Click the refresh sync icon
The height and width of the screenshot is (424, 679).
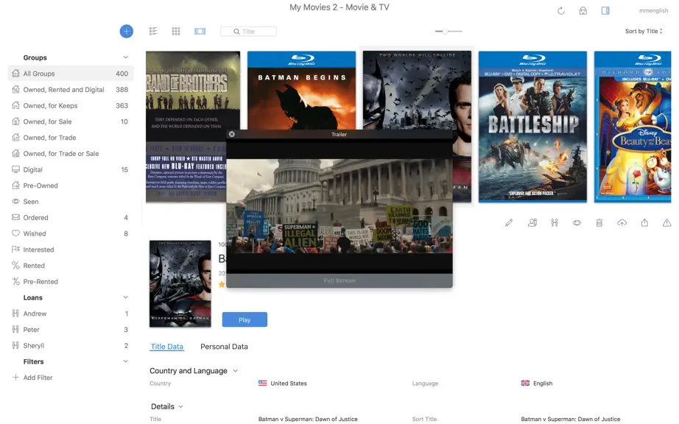(x=561, y=11)
